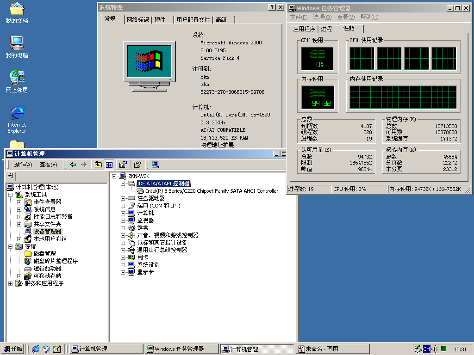
Task: Expand 服务和应用程序 in the tree
Action: pyautogui.click(x=10, y=283)
